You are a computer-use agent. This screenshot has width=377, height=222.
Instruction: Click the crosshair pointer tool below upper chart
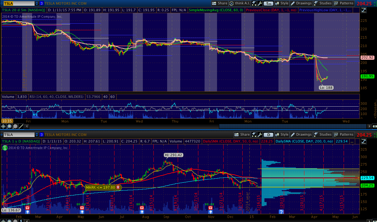[3, 126]
